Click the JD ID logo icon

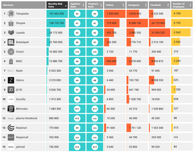(x=11, y=90)
